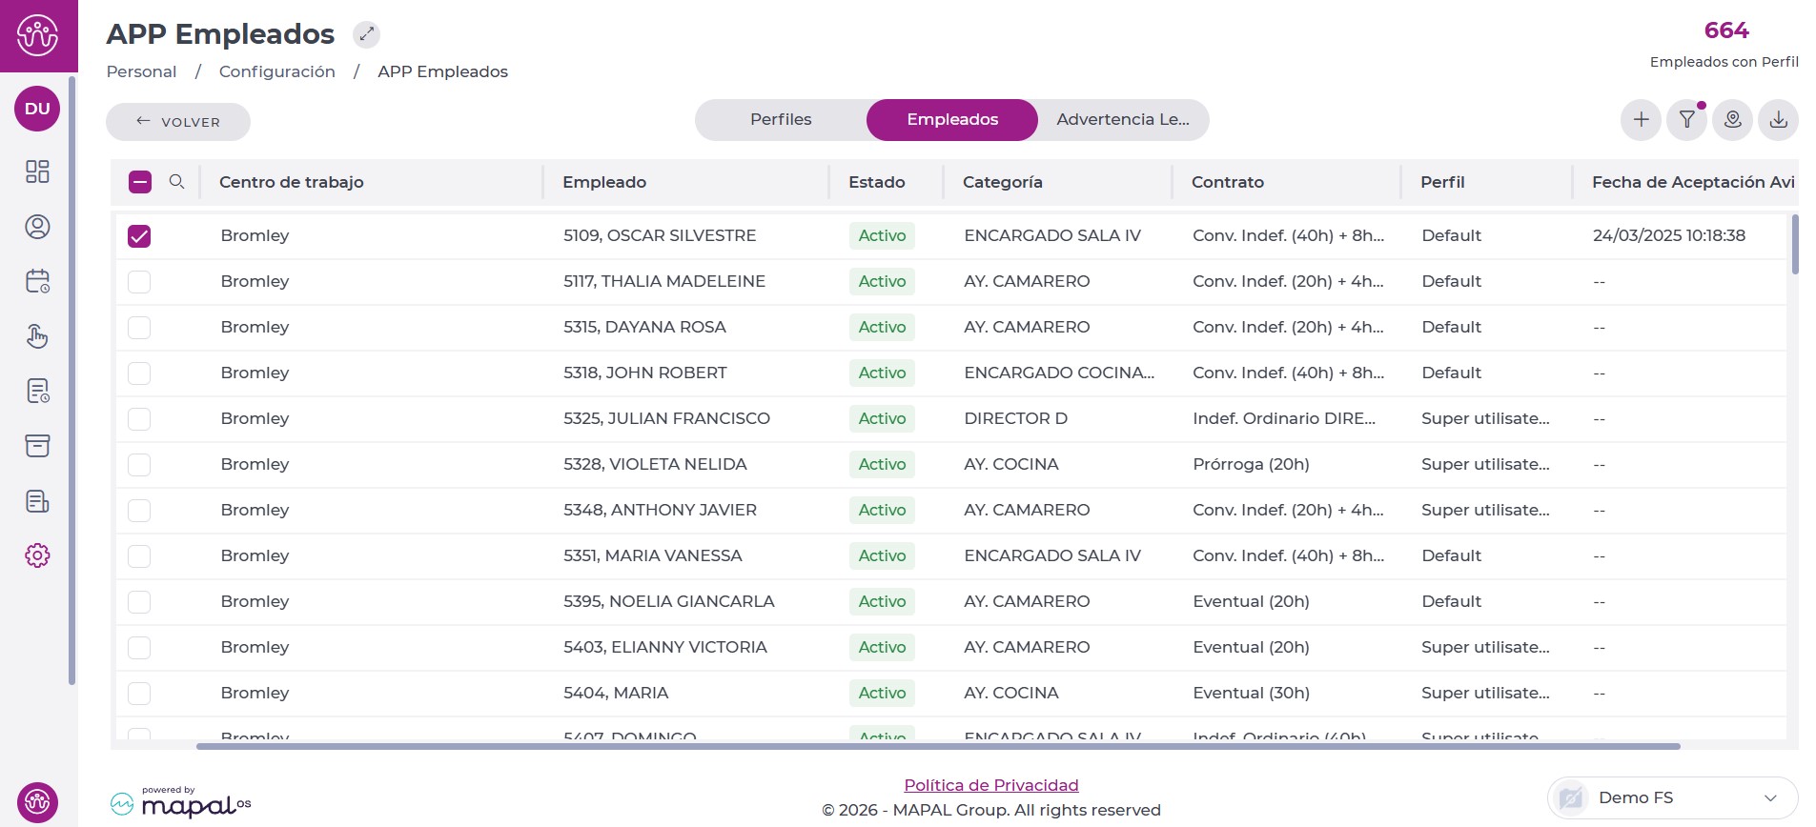Click the search magnifier in table header
The width and height of the screenshot is (1816, 827).
pos(176,182)
